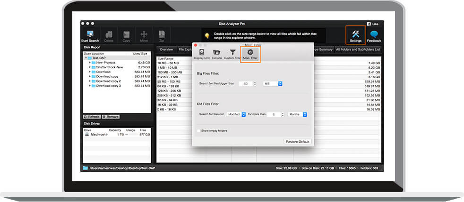
Task: Expand the Download folder node
Action: click(x=90, y=72)
